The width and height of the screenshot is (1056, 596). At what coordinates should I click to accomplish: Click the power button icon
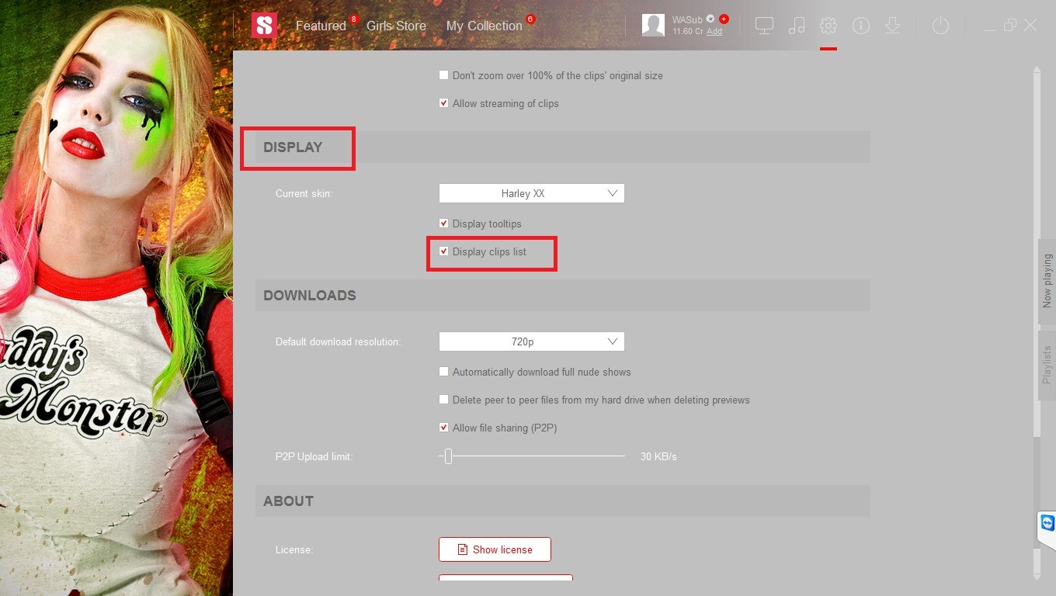click(x=940, y=26)
